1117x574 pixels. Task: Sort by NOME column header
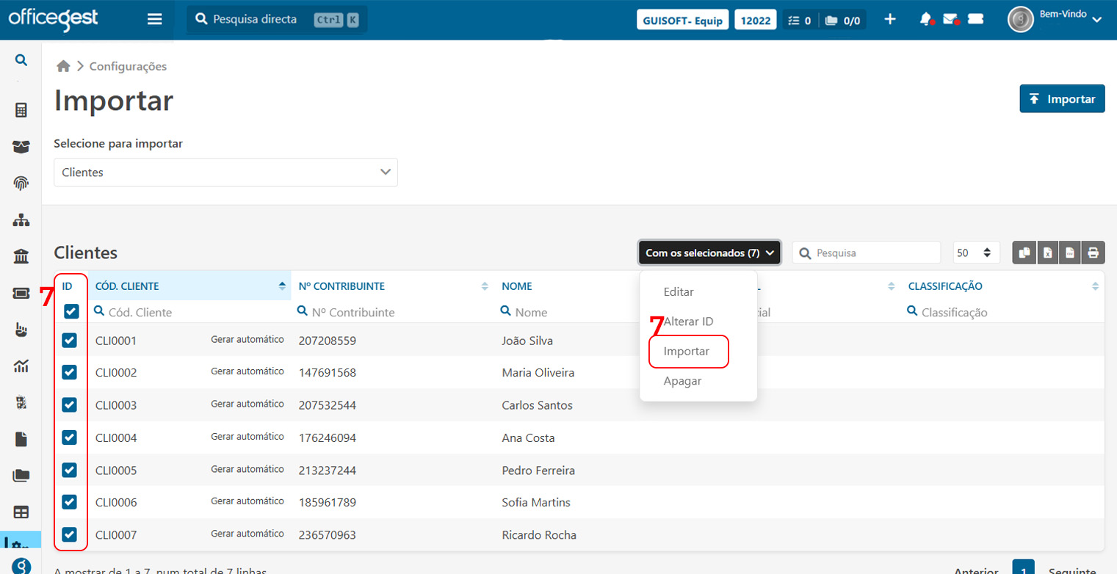click(x=517, y=286)
